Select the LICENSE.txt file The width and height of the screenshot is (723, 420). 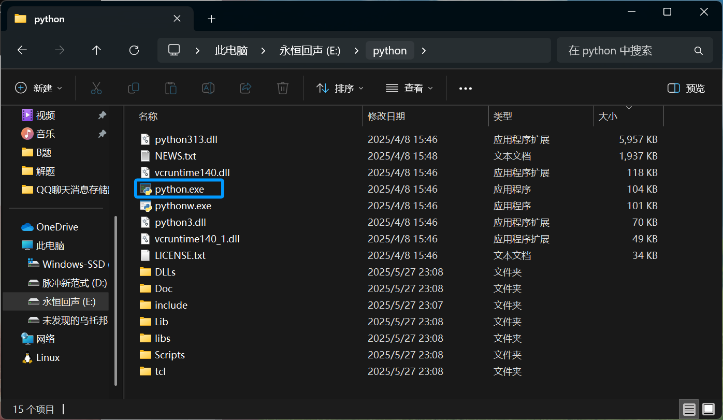180,256
